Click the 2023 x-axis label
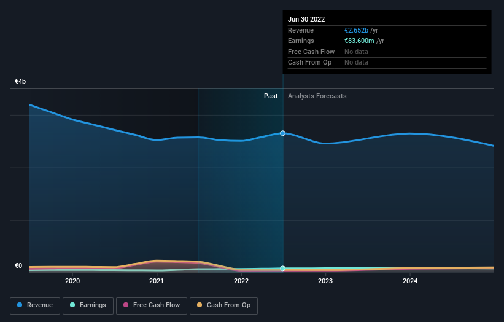The height and width of the screenshot is (322, 504). click(325, 281)
